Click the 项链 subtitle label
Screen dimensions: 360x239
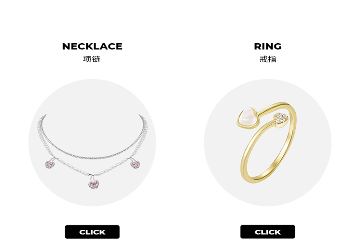point(92,59)
